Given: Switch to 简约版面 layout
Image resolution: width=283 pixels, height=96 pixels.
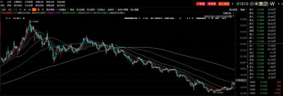Looking at the screenshot, I should tap(233, 10).
